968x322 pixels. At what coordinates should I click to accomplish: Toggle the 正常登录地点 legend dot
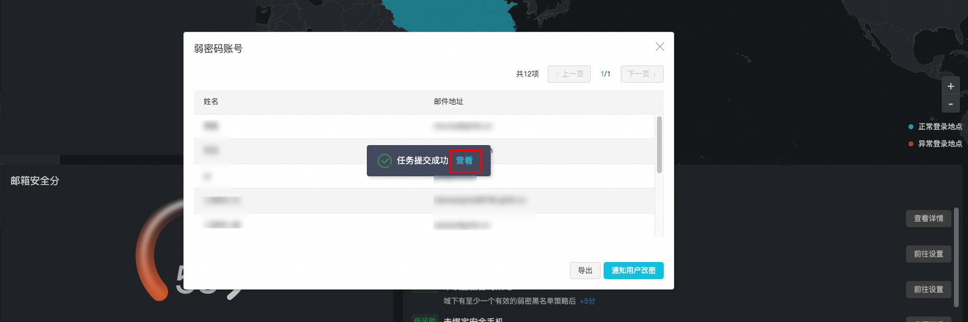point(911,127)
